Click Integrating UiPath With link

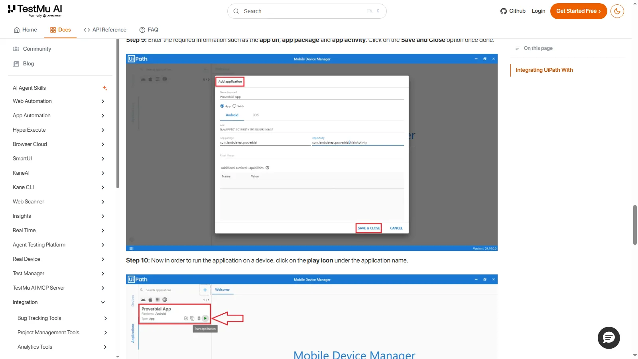pos(544,70)
